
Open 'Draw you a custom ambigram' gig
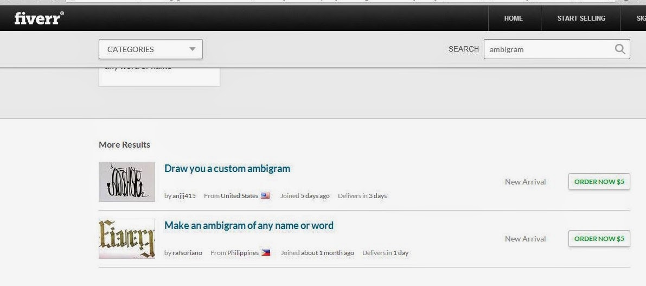(227, 168)
